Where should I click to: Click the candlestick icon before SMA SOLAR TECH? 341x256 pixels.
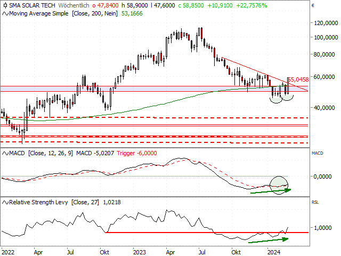coord(5,5)
